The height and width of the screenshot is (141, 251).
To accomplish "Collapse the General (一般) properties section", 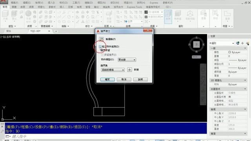I will (245, 48).
